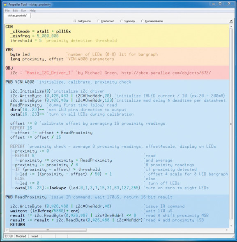Click the horizontal scrollbar left arrow
Image resolution: width=237 pixels, height=242 pixels.
pos(7,230)
